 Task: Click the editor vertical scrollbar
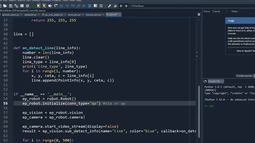point(199,111)
